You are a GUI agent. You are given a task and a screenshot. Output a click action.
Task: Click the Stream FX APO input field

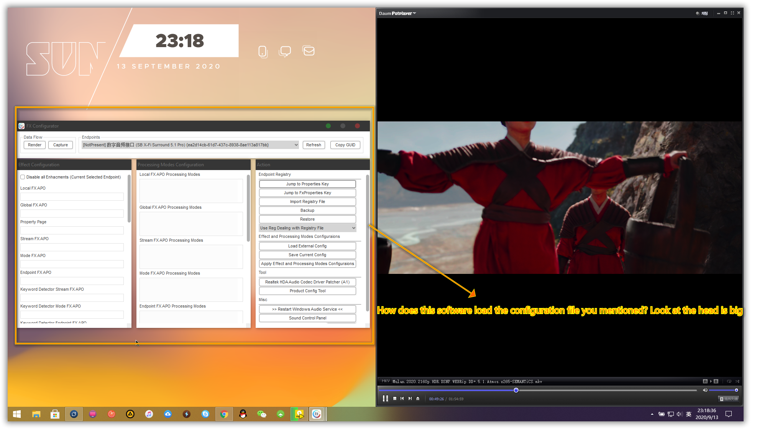click(72, 247)
